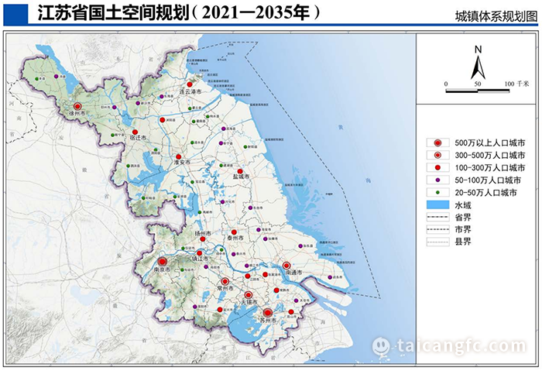Click the red dot marking 盐城市
This screenshot has width=542, height=371.
pyautogui.click(x=240, y=171)
